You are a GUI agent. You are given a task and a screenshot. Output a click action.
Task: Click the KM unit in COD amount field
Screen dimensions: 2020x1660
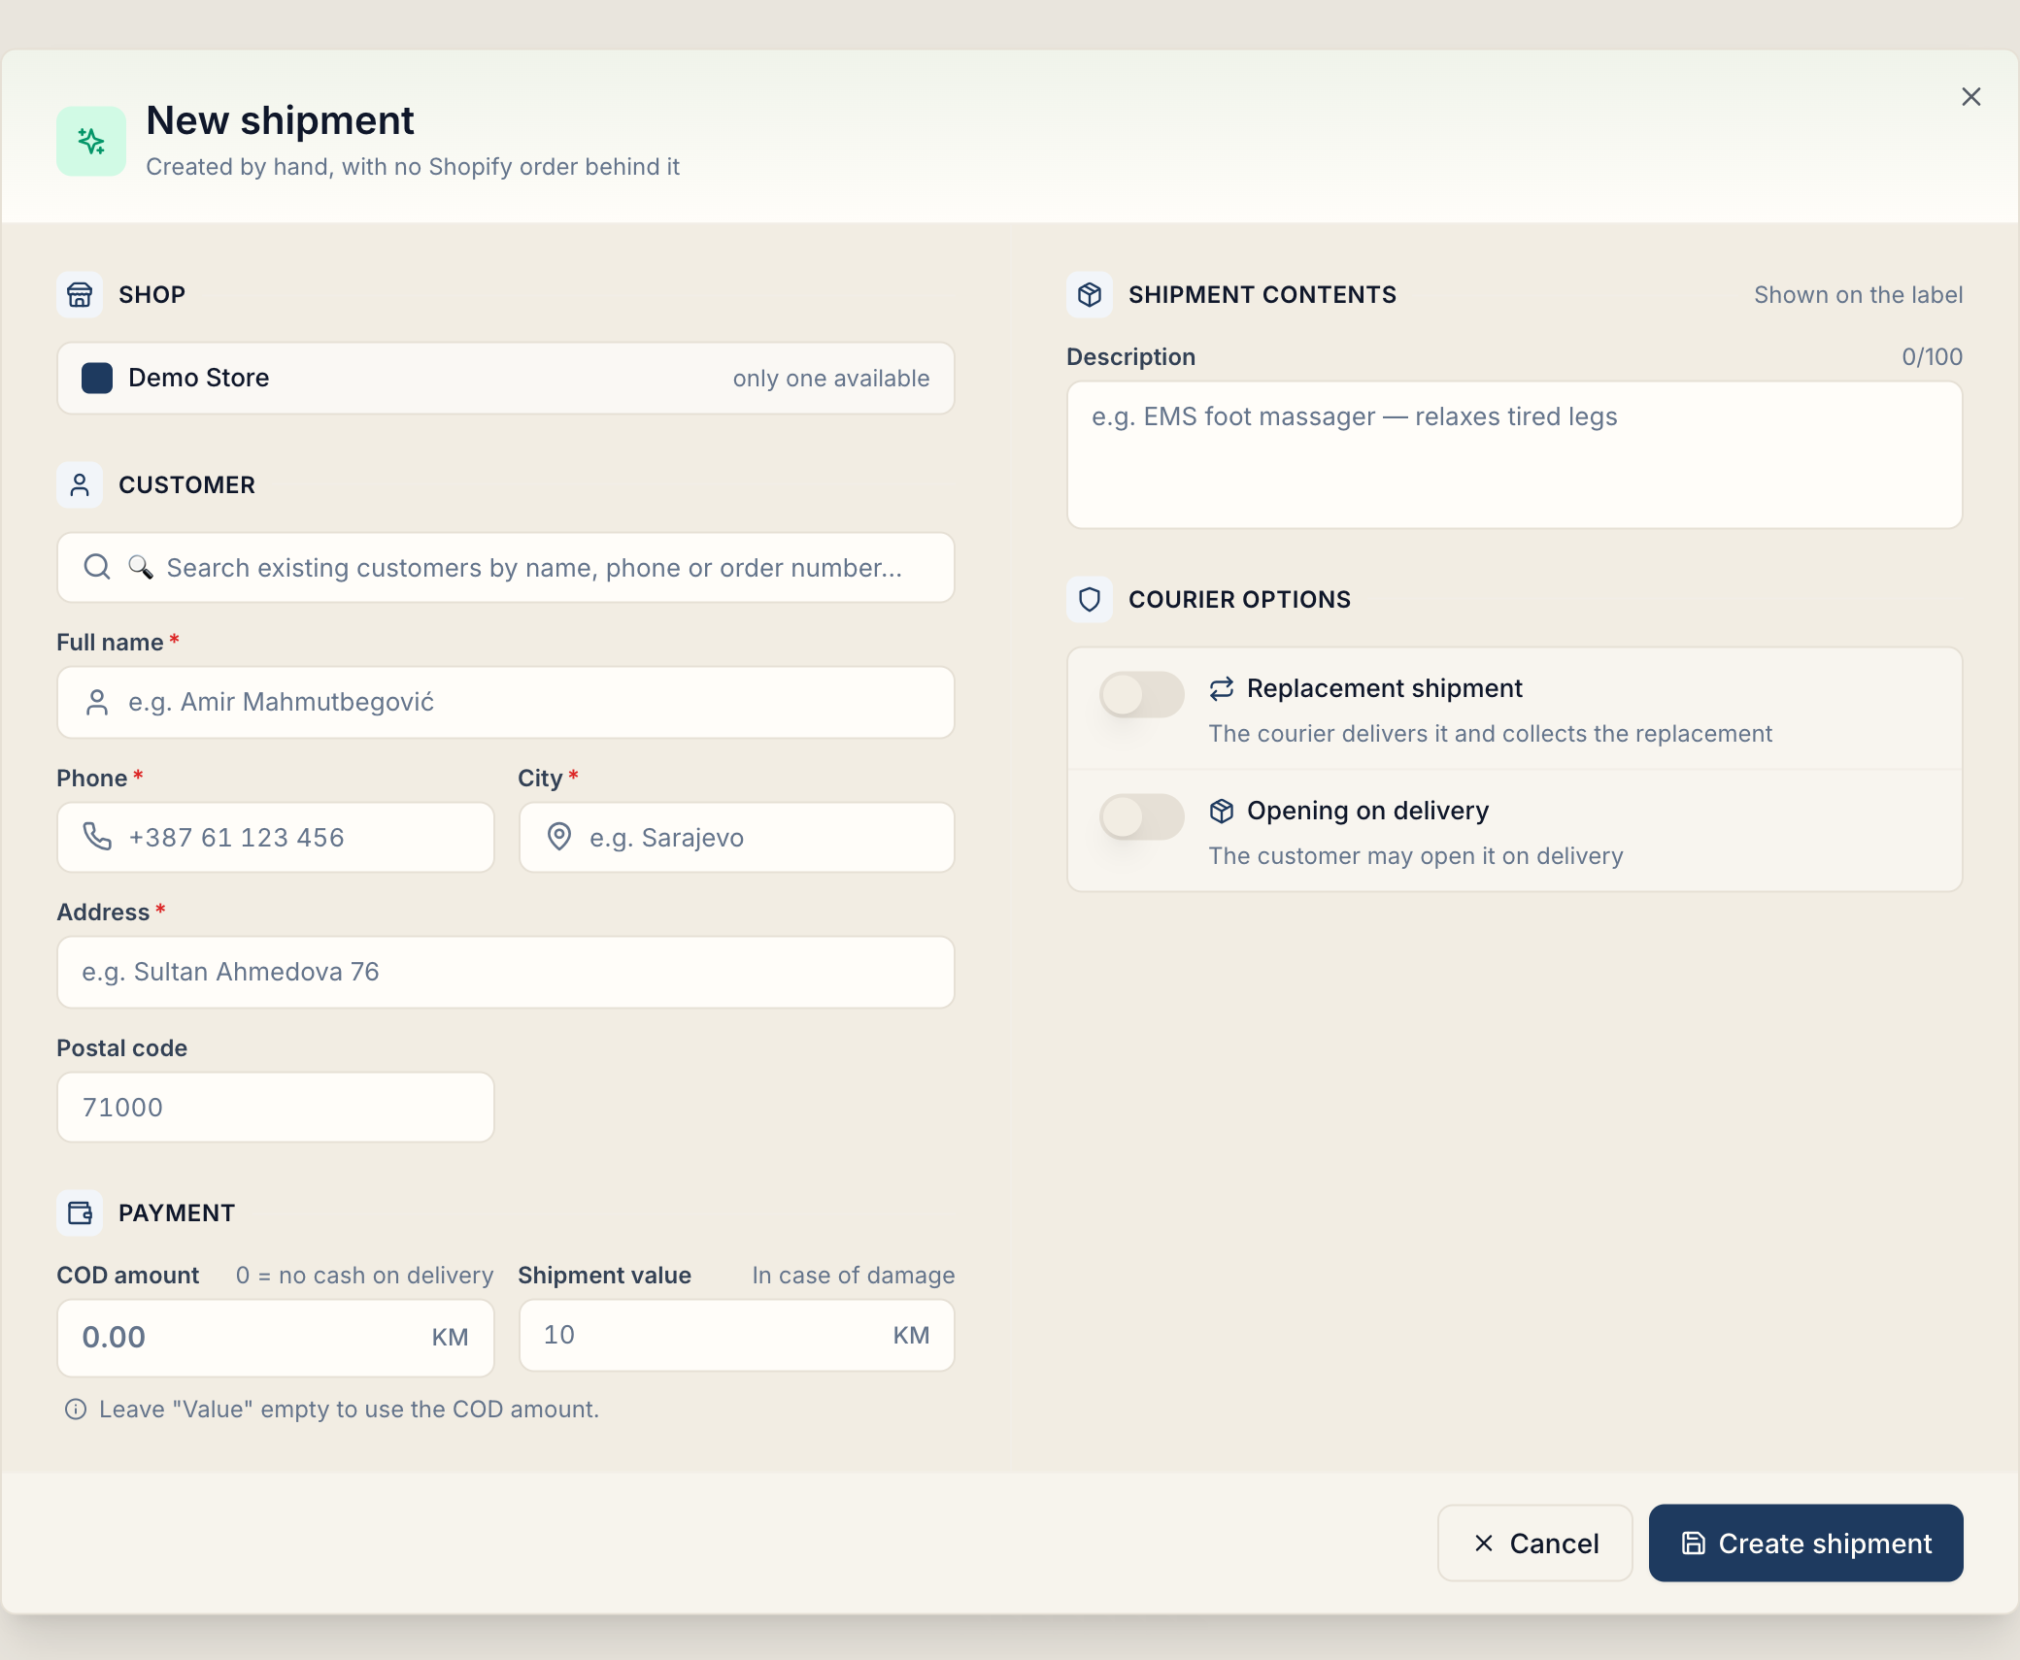450,1338
